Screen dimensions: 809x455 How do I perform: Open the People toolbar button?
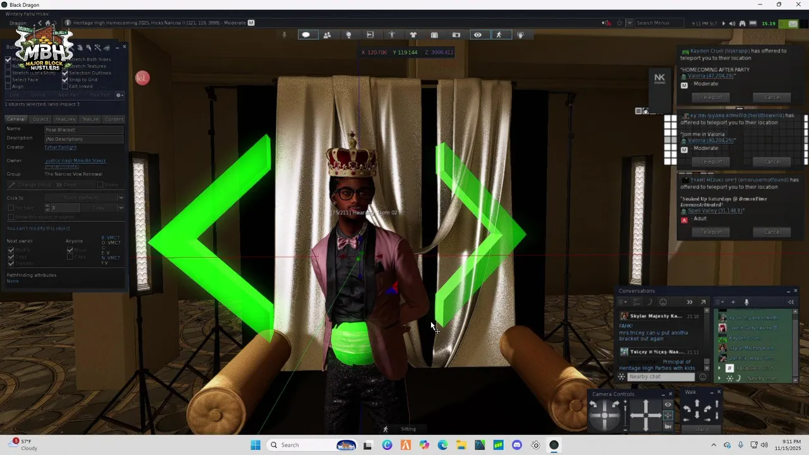click(327, 35)
